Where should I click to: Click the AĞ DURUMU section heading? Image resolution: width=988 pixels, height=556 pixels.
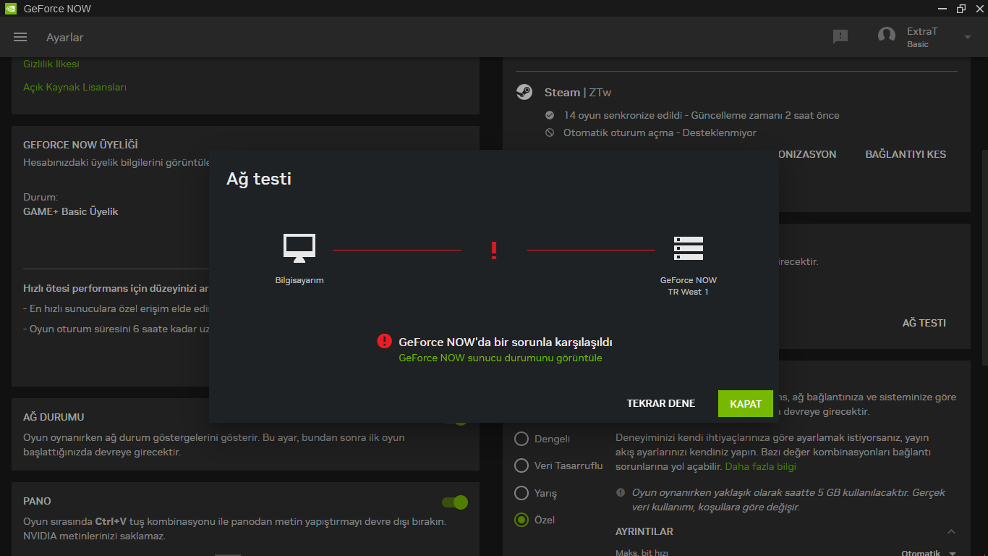(x=54, y=417)
